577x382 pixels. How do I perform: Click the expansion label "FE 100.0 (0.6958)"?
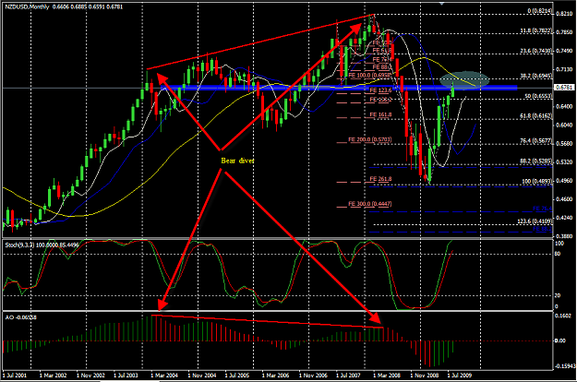(x=370, y=76)
